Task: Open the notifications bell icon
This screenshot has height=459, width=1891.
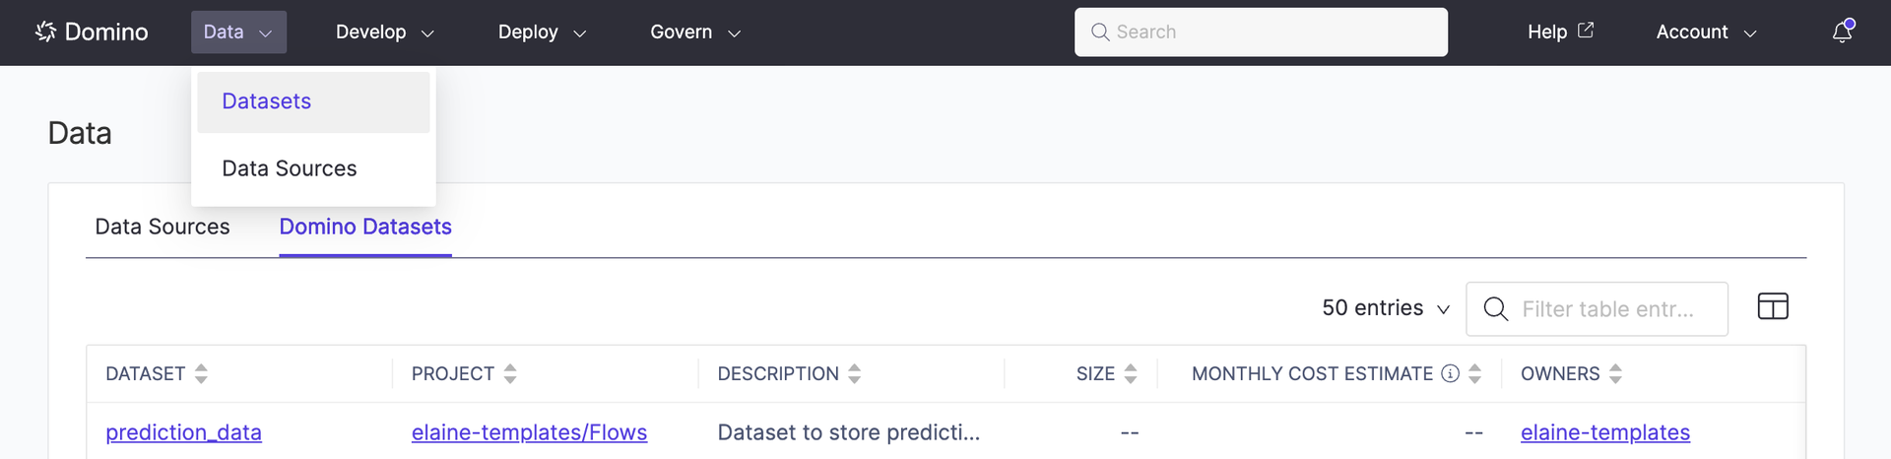Action: pos(1842,32)
